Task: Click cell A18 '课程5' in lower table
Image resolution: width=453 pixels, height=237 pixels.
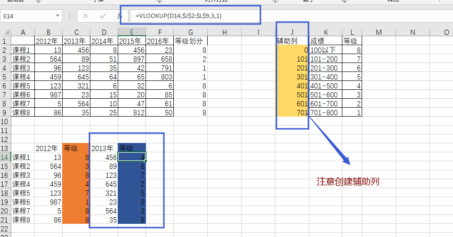Action: coord(23,193)
